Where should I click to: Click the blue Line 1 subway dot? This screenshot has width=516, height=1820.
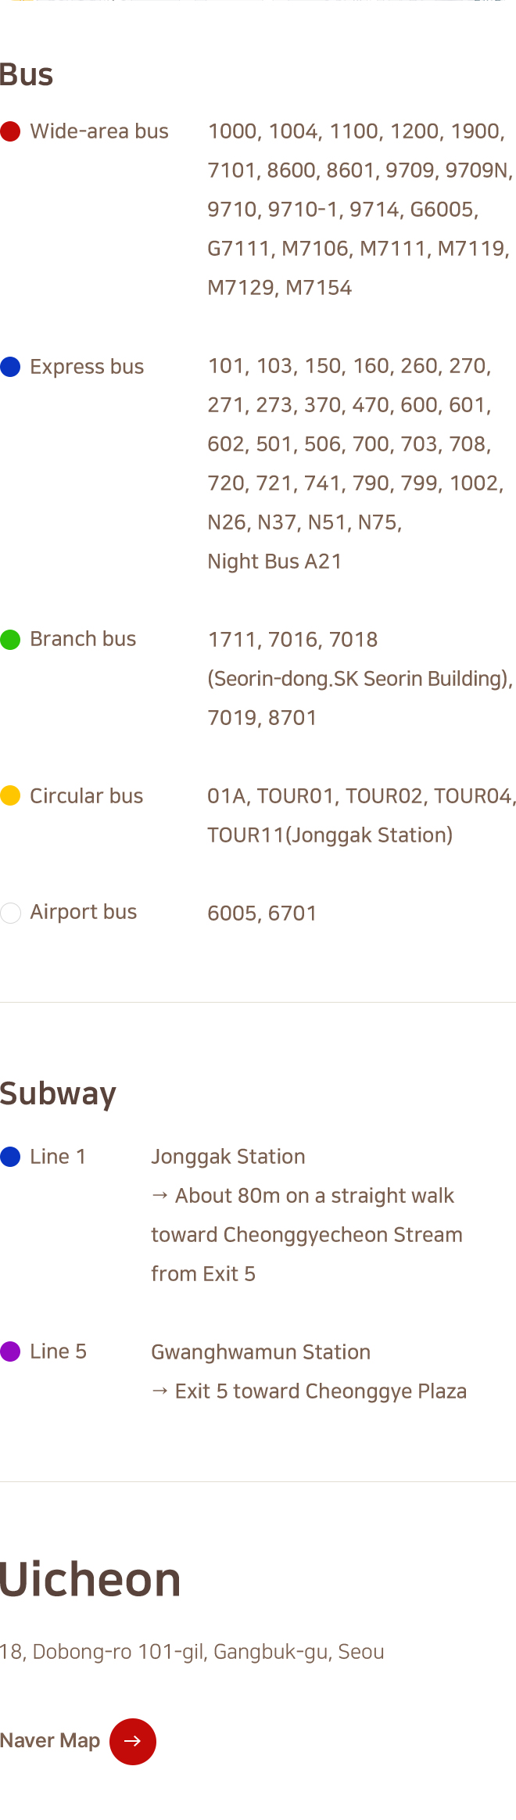tap(10, 1157)
